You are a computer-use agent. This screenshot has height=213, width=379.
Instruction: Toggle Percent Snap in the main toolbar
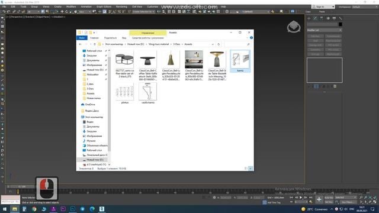[119, 12]
